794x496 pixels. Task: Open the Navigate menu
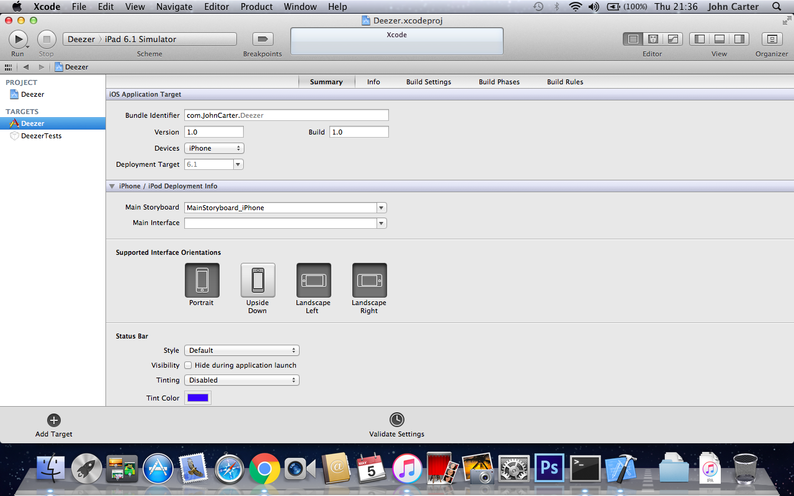tap(174, 7)
